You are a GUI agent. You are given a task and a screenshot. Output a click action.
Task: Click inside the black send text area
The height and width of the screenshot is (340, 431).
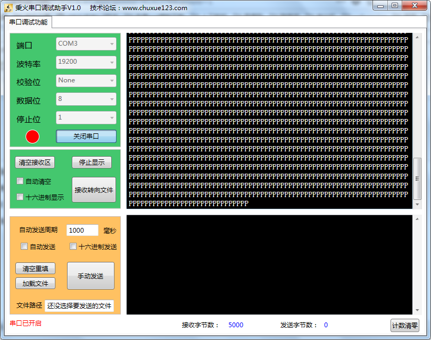269,265
